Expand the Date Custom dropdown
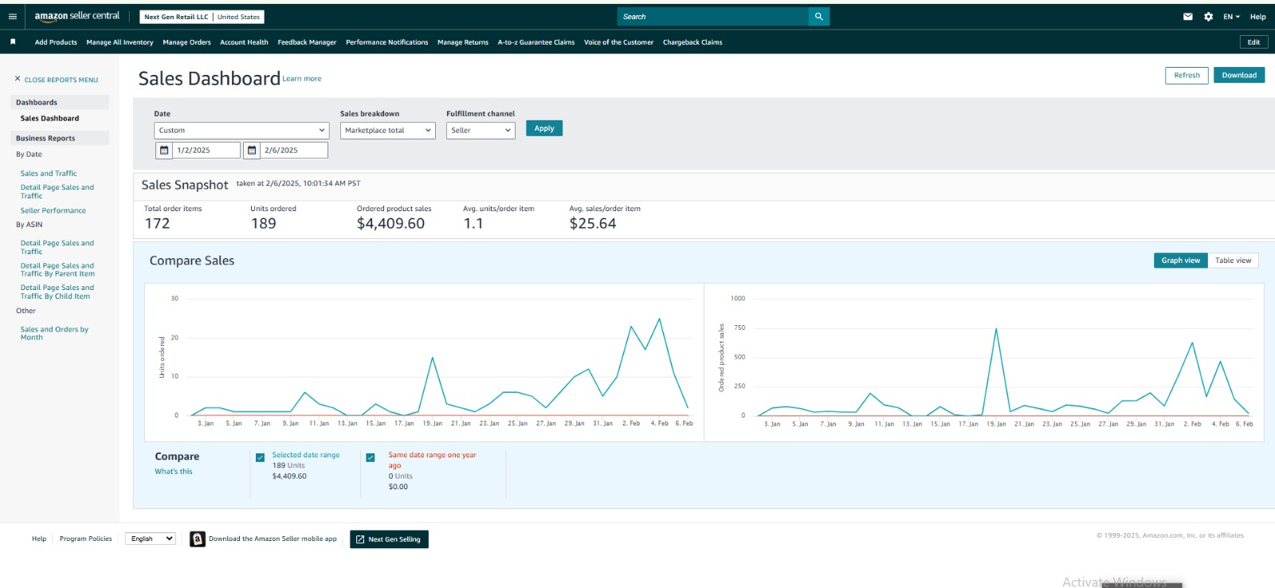Image resolution: width=1275 pixels, height=588 pixels. [241, 131]
